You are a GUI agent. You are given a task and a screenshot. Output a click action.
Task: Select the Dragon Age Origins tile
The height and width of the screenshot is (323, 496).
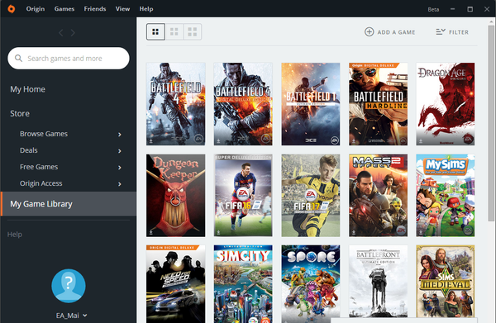(446, 104)
